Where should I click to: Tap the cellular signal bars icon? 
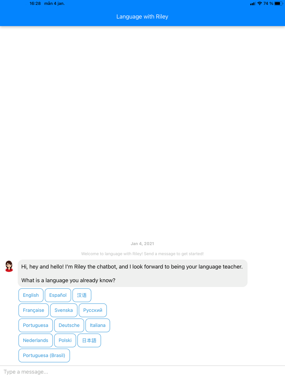click(253, 4)
